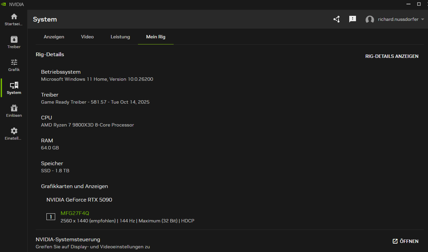Click the external link icon beside ÖFFNEN
This screenshot has height=252, width=428.
(395, 241)
